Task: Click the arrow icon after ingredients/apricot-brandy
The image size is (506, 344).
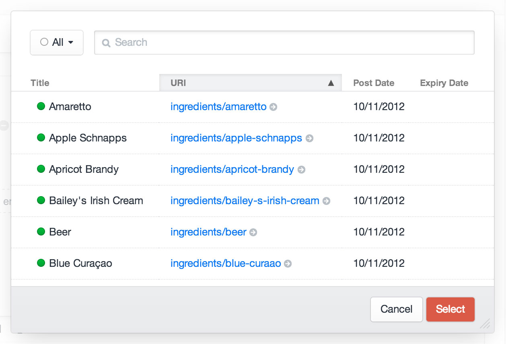Action: (x=301, y=170)
